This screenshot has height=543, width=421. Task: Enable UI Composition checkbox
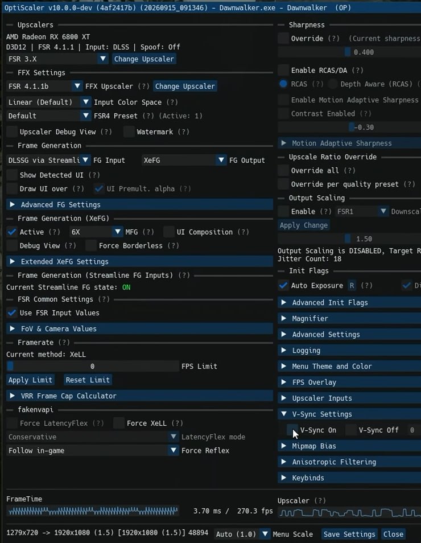(x=169, y=232)
